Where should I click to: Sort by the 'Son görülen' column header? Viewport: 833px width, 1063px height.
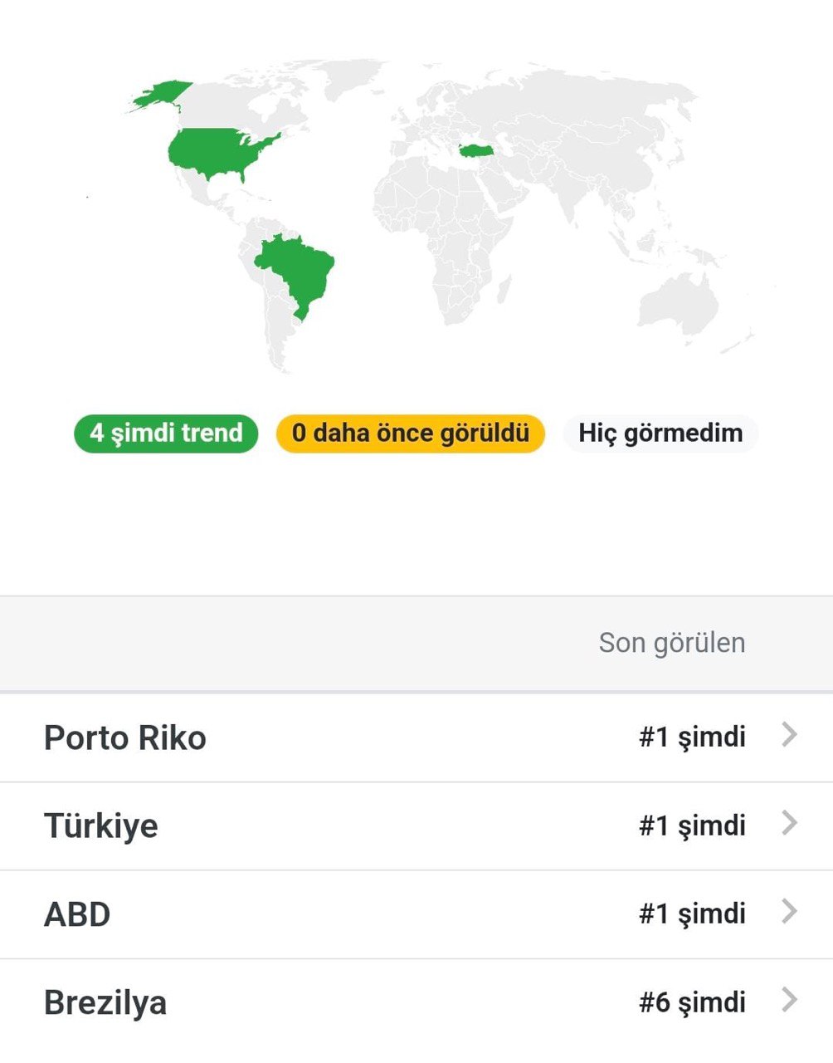(x=672, y=643)
